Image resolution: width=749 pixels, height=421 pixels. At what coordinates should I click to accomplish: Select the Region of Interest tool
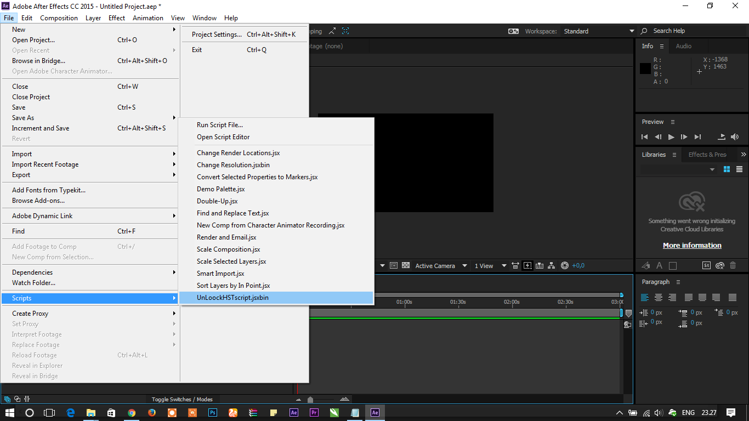(x=394, y=265)
